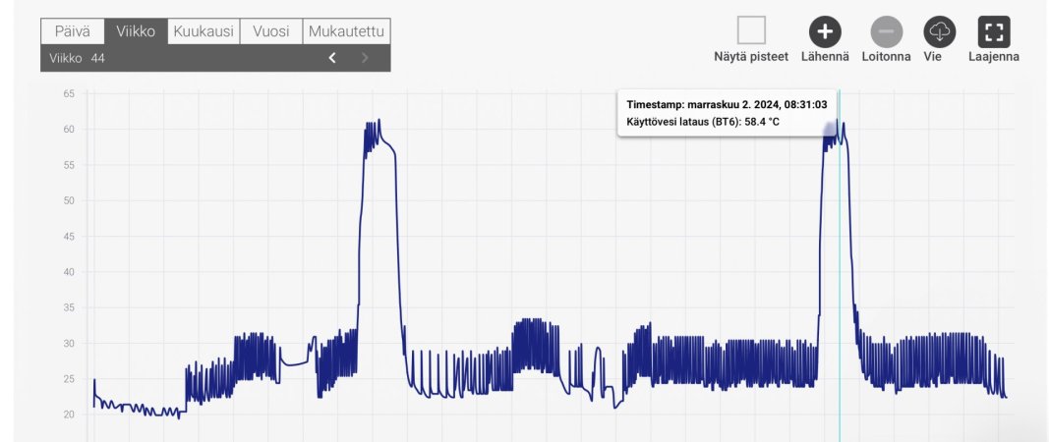Expand chart with the Laajenna fullscreen icon
1049x442 pixels.
tap(994, 31)
